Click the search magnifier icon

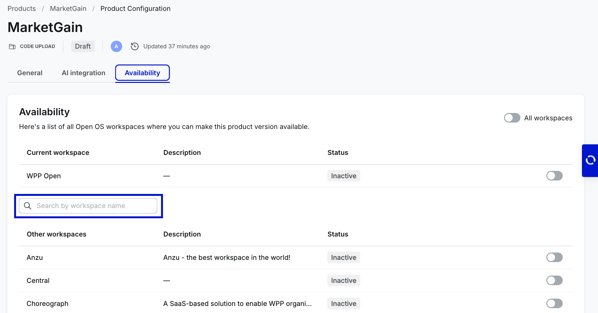(28, 206)
